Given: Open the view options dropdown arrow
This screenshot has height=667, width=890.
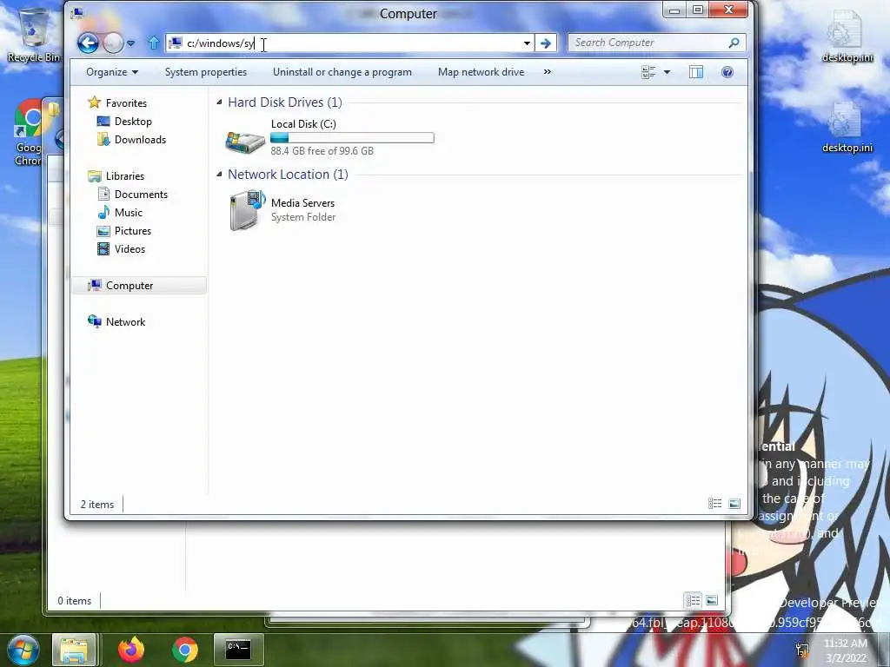Looking at the screenshot, I should tap(667, 72).
